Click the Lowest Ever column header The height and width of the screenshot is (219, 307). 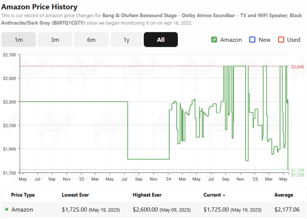[x=75, y=195]
